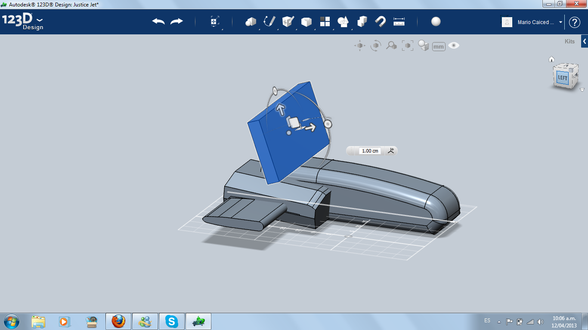Activate the Zoom navigation tool
Viewport: 588px width, 330px height.
coord(391,46)
